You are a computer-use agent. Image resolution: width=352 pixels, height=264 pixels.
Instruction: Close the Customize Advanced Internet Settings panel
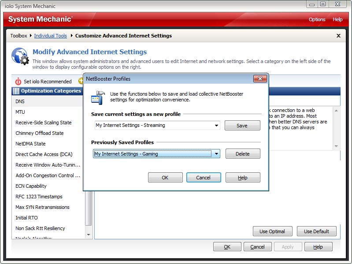[x=338, y=36]
